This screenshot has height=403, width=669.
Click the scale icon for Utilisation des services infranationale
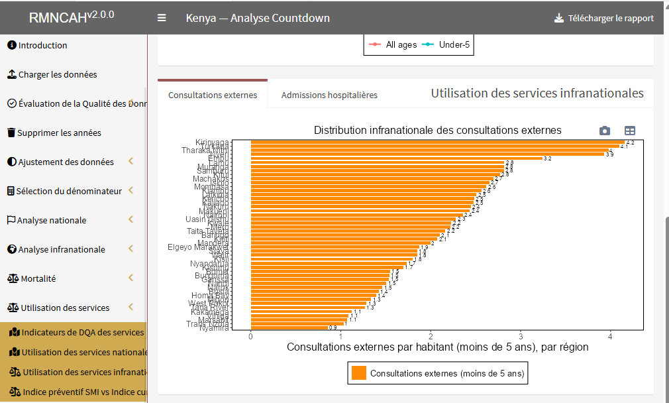(x=15, y=372)
